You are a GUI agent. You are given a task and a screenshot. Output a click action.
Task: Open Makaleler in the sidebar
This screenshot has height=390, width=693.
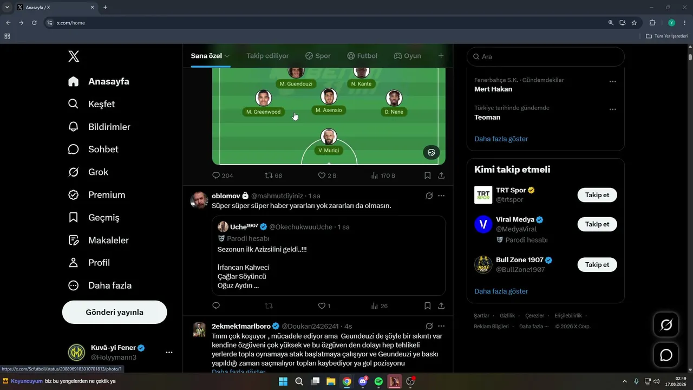99,240
